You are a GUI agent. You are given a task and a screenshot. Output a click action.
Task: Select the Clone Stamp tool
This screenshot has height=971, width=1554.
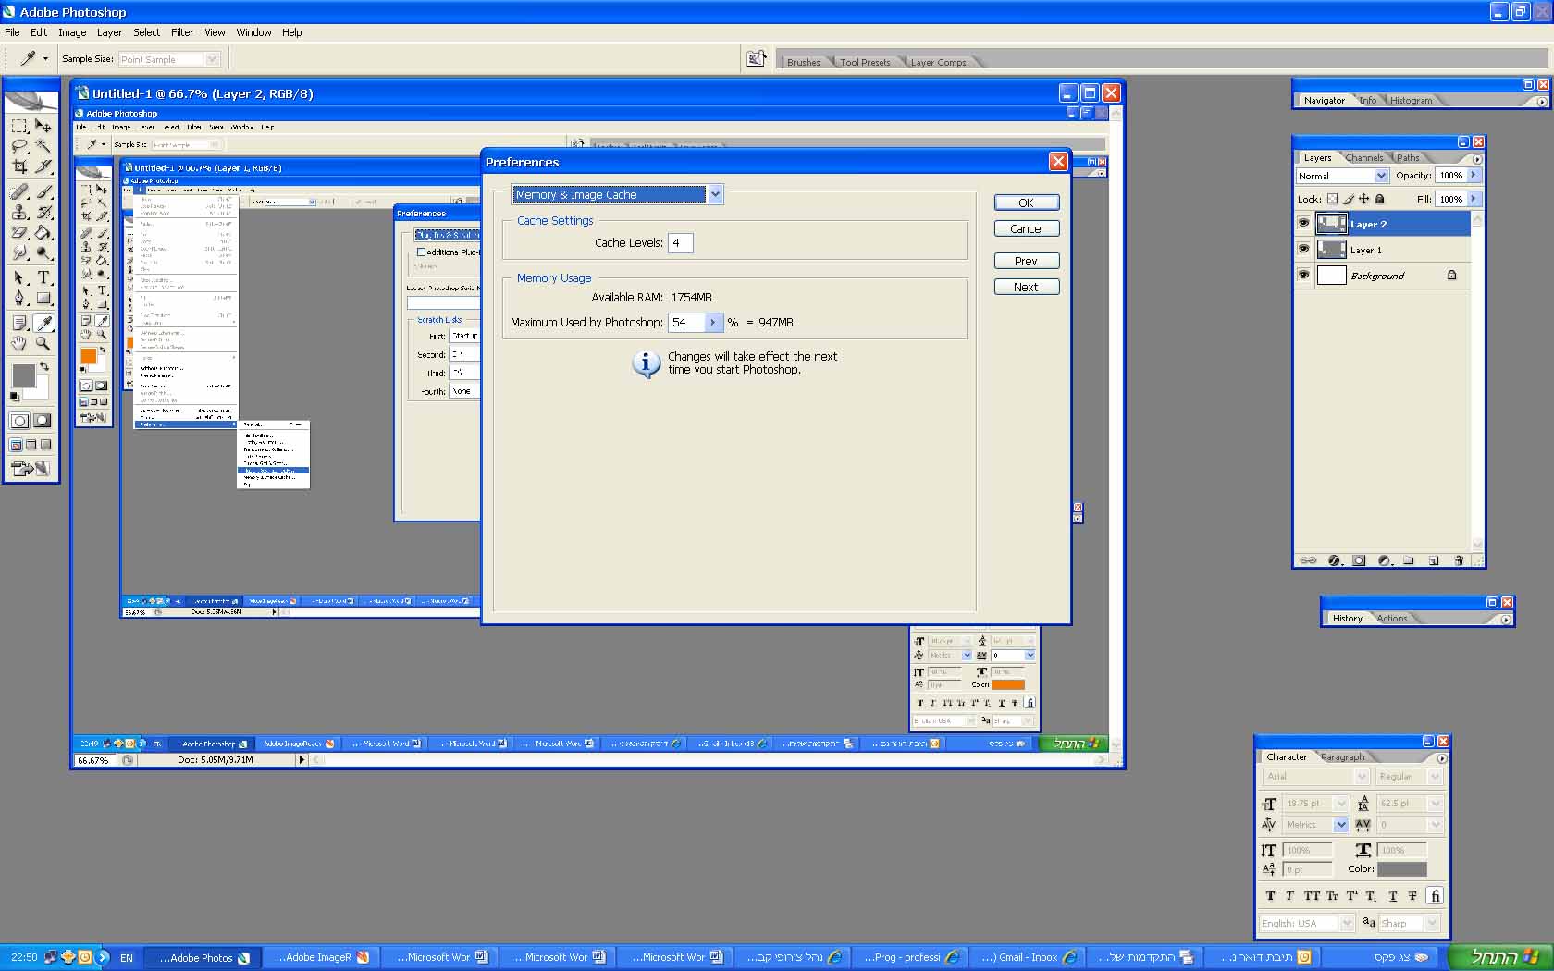pos(19,212)
